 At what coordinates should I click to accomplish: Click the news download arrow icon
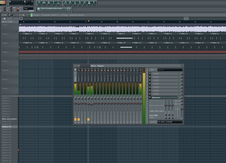coord(69,10)
